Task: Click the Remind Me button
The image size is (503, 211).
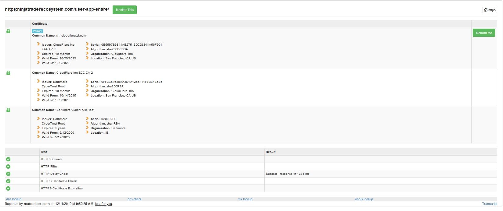Action: 484,33
